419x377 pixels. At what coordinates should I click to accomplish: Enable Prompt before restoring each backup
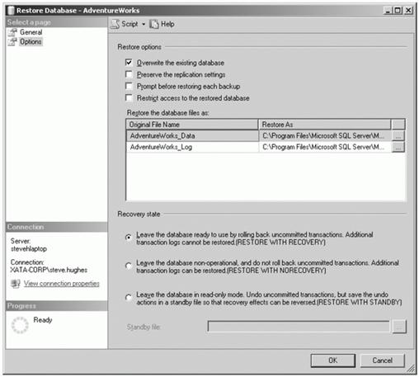click(x=129, y=86)
